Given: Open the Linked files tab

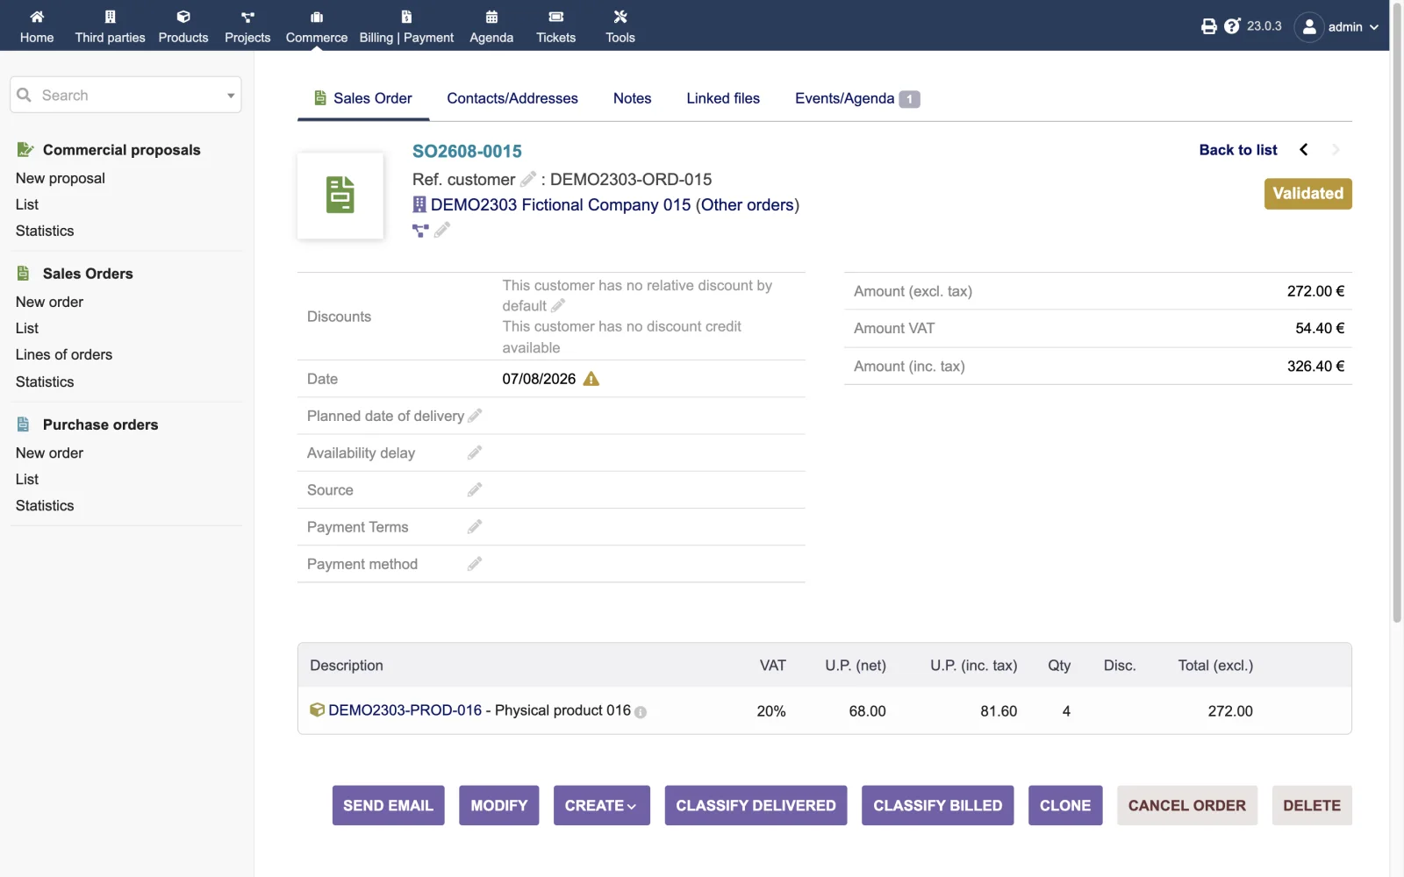Looking at the screenshot, I should click(723, 98).
